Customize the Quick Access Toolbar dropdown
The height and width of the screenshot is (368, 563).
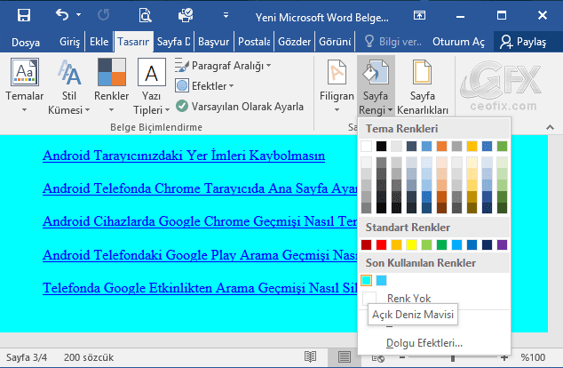click(226, 15)
